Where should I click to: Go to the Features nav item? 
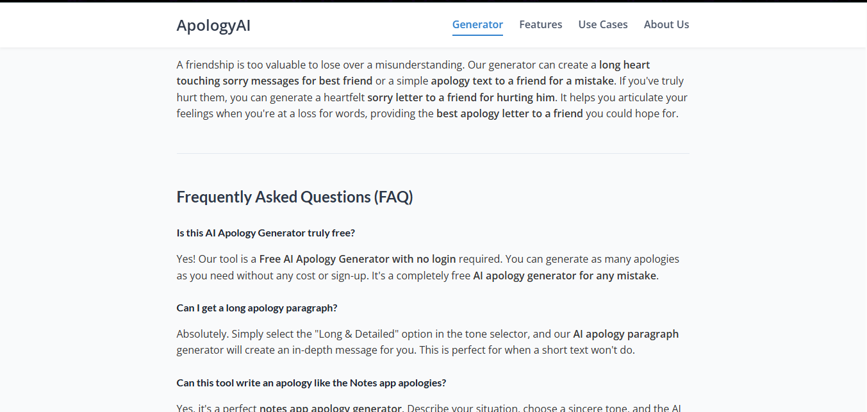pos(541,24)
